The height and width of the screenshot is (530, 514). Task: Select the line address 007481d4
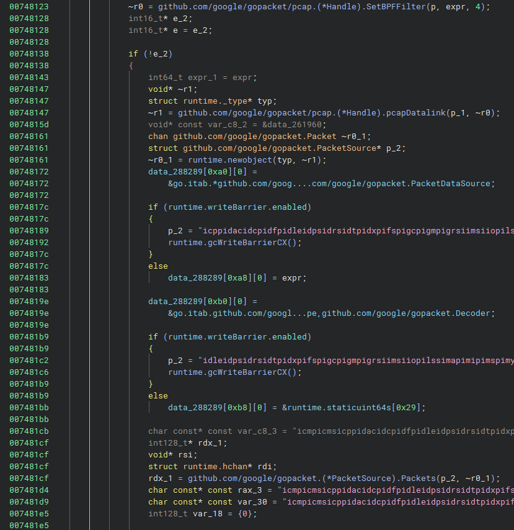coord(29,490)
